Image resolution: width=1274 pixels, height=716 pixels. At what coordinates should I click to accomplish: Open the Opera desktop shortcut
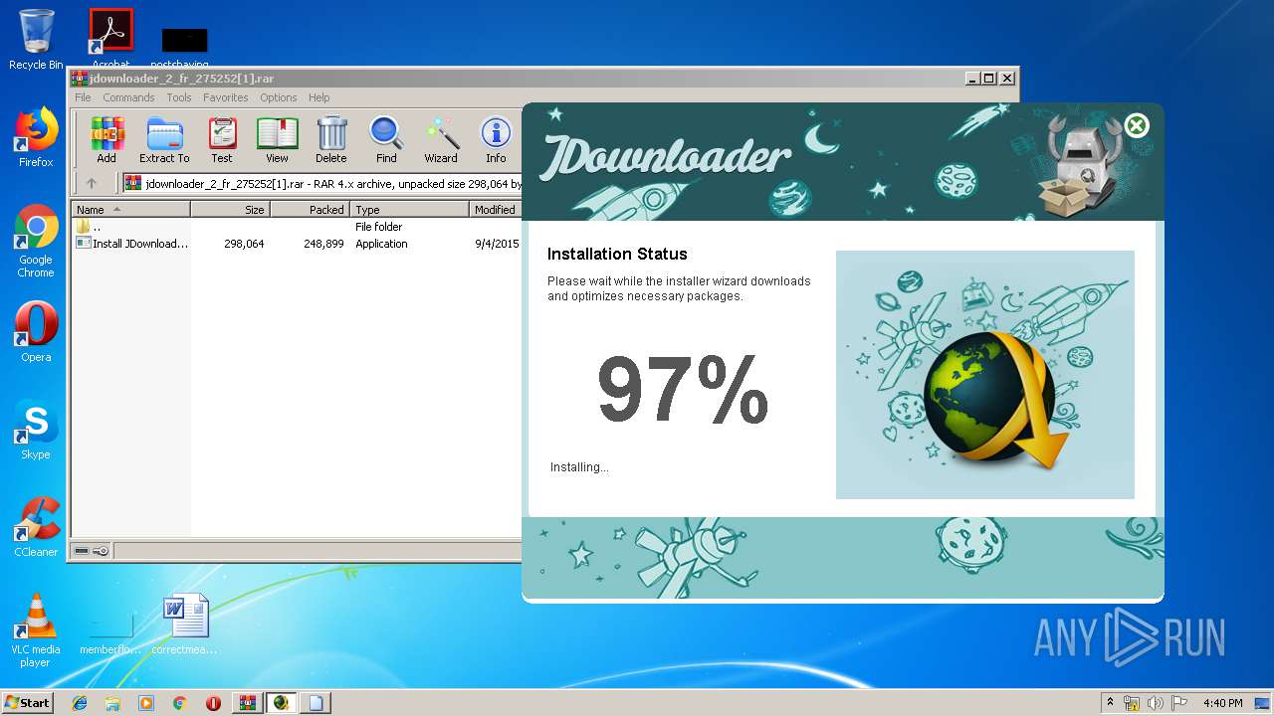[36, 332]
